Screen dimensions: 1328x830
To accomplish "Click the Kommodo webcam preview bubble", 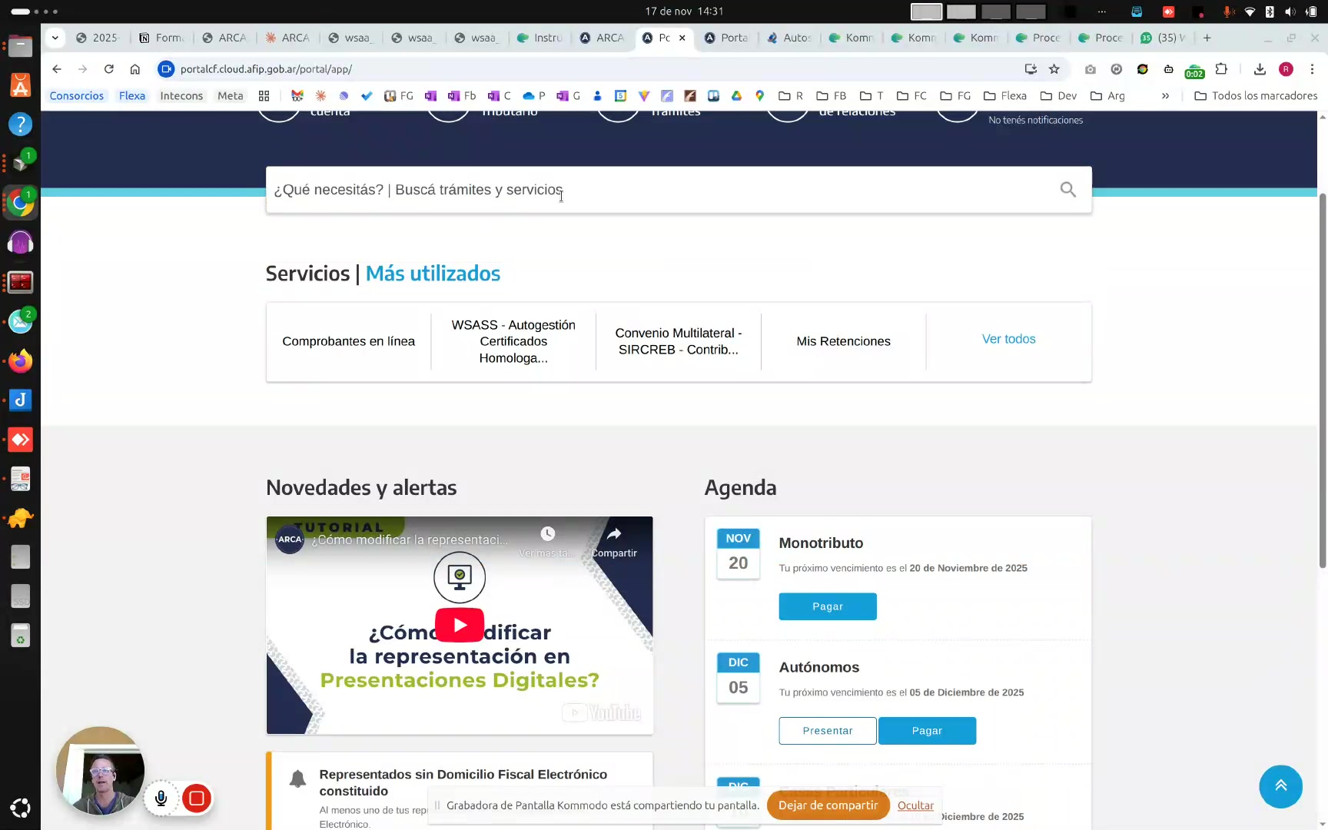I will (x=101, y=770).
